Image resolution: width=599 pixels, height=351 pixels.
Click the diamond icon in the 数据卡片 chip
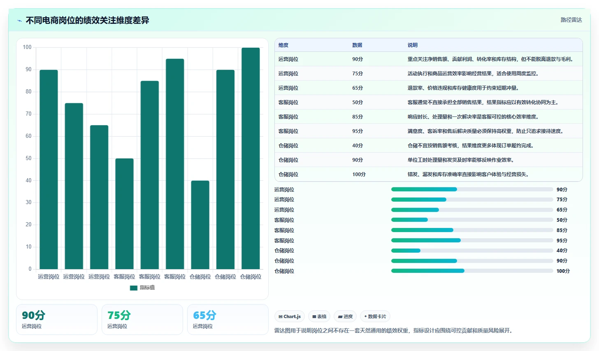tap(365, 316)
